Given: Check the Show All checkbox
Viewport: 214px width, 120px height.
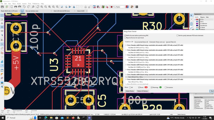Looking at the screenshot, I should point(130,87).
